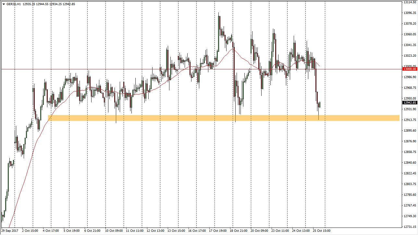Click the 20 Oct 09:00 time label
418x235 pixels.
tap(259, 231)
